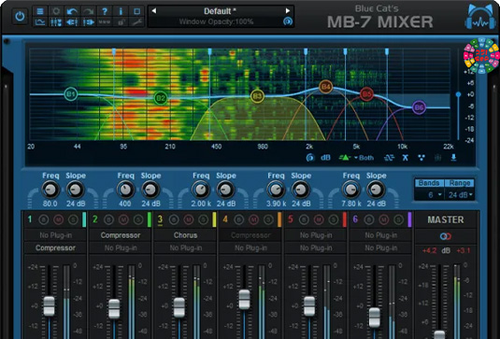Toggle bypass B on band 1
This screenshot has width=500, height=339.
pyautogui.click(x=44, y=219)
